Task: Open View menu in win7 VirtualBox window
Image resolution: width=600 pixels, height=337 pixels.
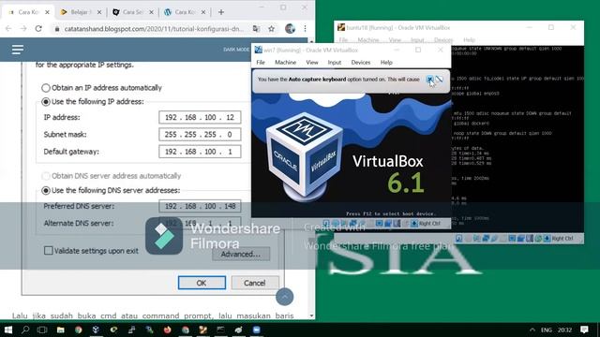Action: 312,63
